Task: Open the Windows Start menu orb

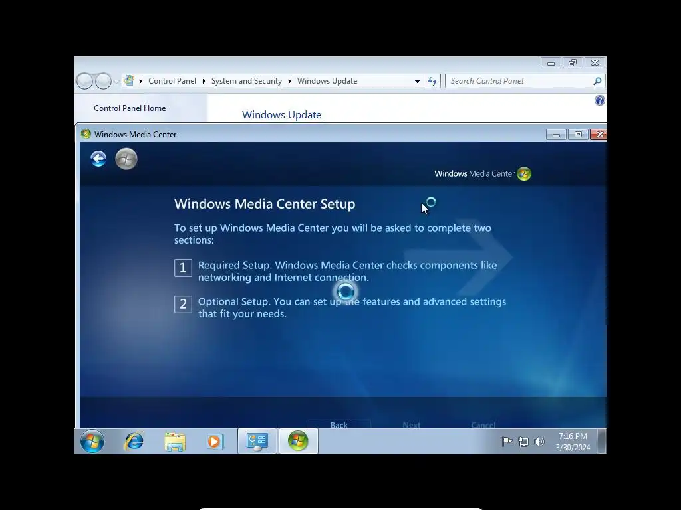Action: 92,441
